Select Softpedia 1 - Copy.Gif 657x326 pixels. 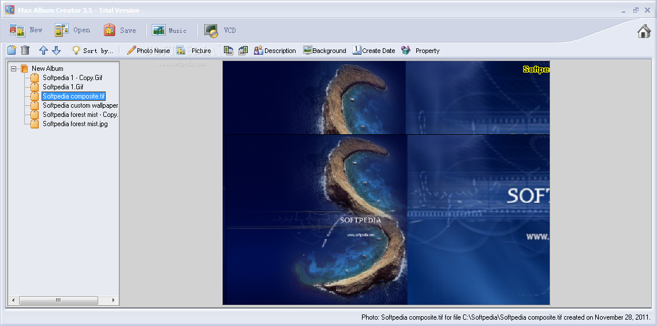(x=73, y=78)
